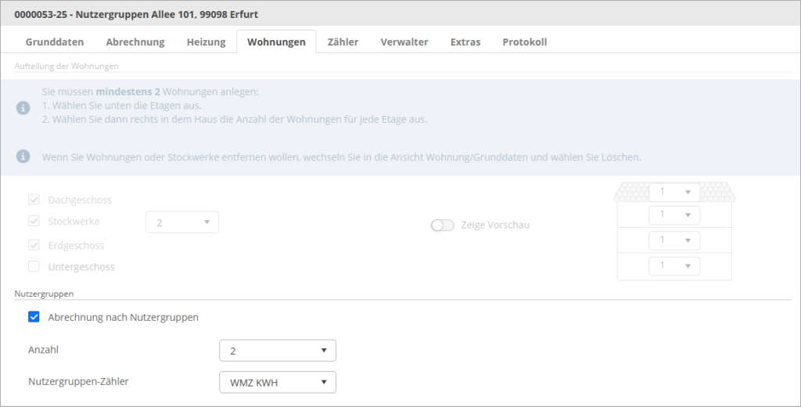The height and width of the screenshot is (407, 801).
Task: View the Protokoll tab
Action: [x=524, y=42]
